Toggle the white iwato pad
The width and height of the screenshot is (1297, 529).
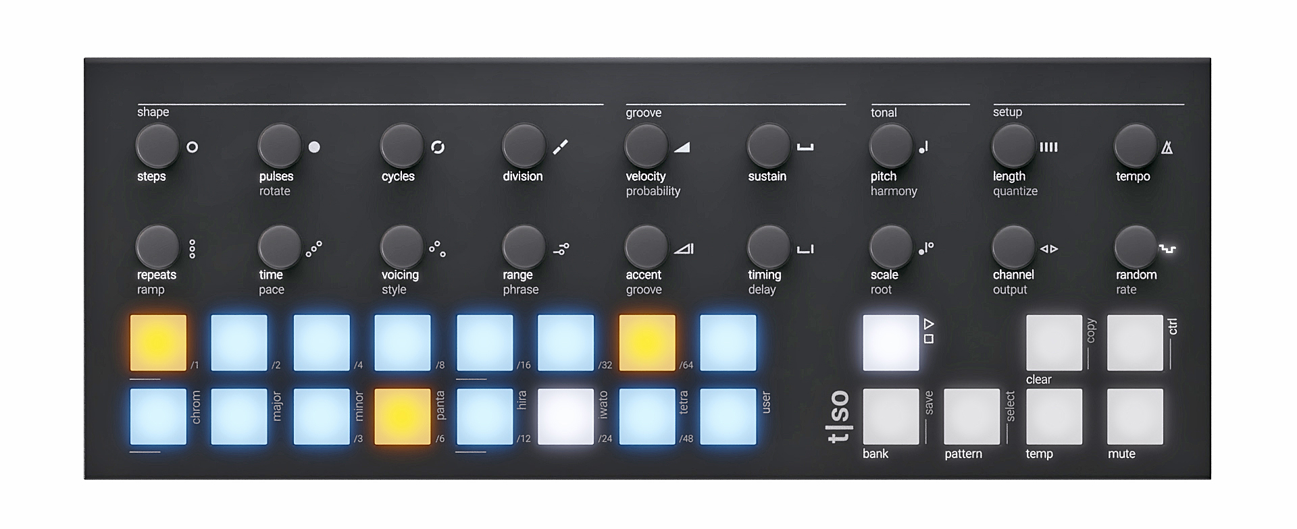[x=565, y=416]
